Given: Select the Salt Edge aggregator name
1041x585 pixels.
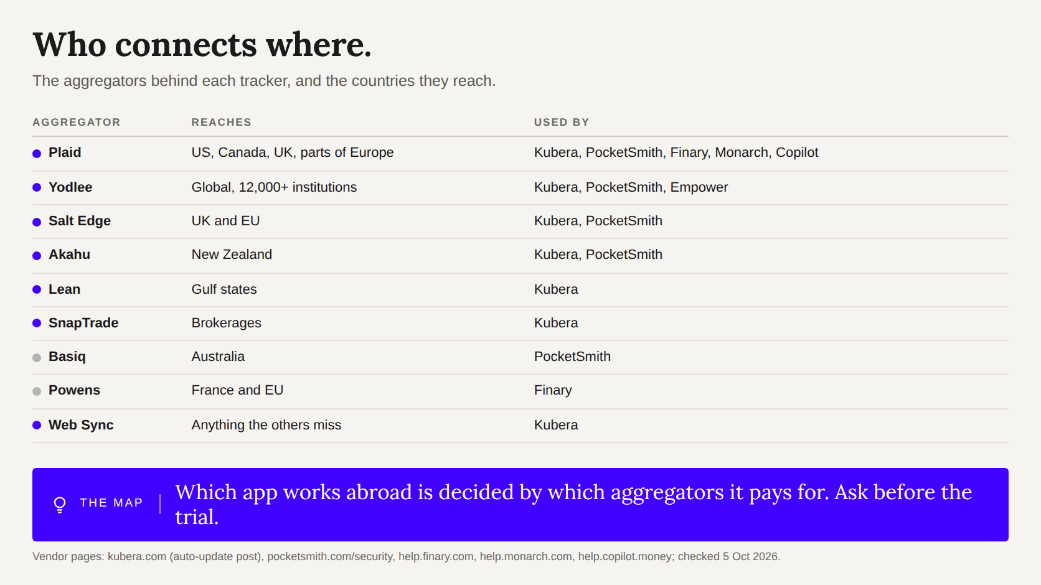Looking at the screenshot, I should [x=80, y=221].
